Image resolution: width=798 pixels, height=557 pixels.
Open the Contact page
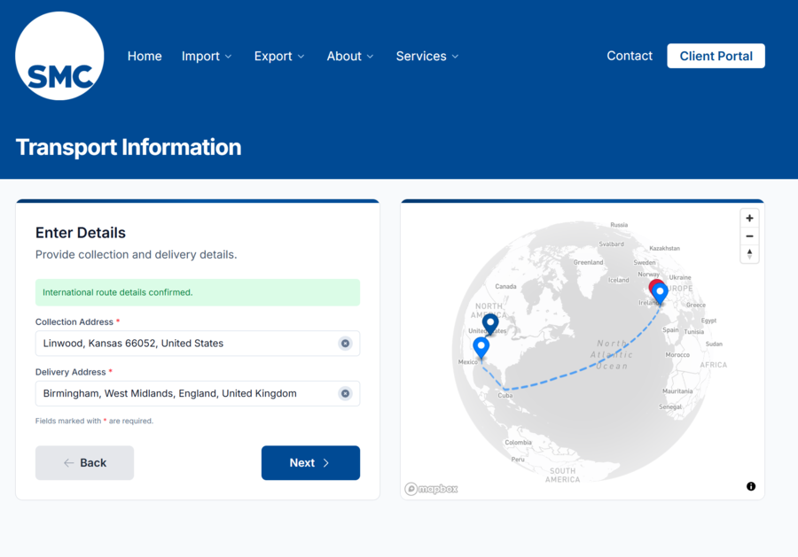630,56
